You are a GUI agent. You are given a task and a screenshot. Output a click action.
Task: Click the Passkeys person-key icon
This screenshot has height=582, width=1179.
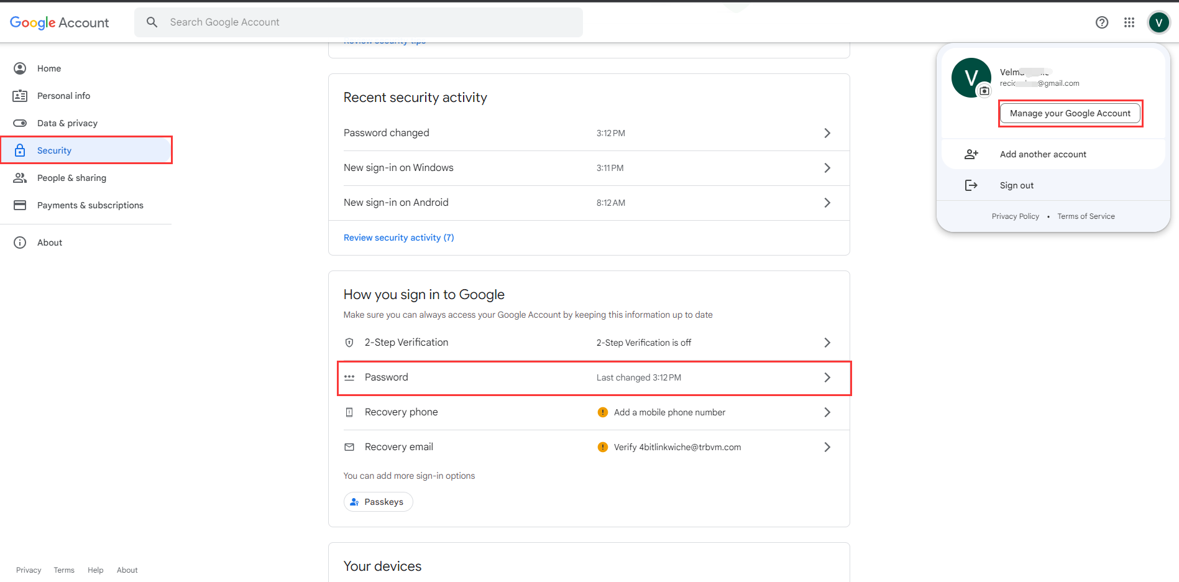click(354, 502)
